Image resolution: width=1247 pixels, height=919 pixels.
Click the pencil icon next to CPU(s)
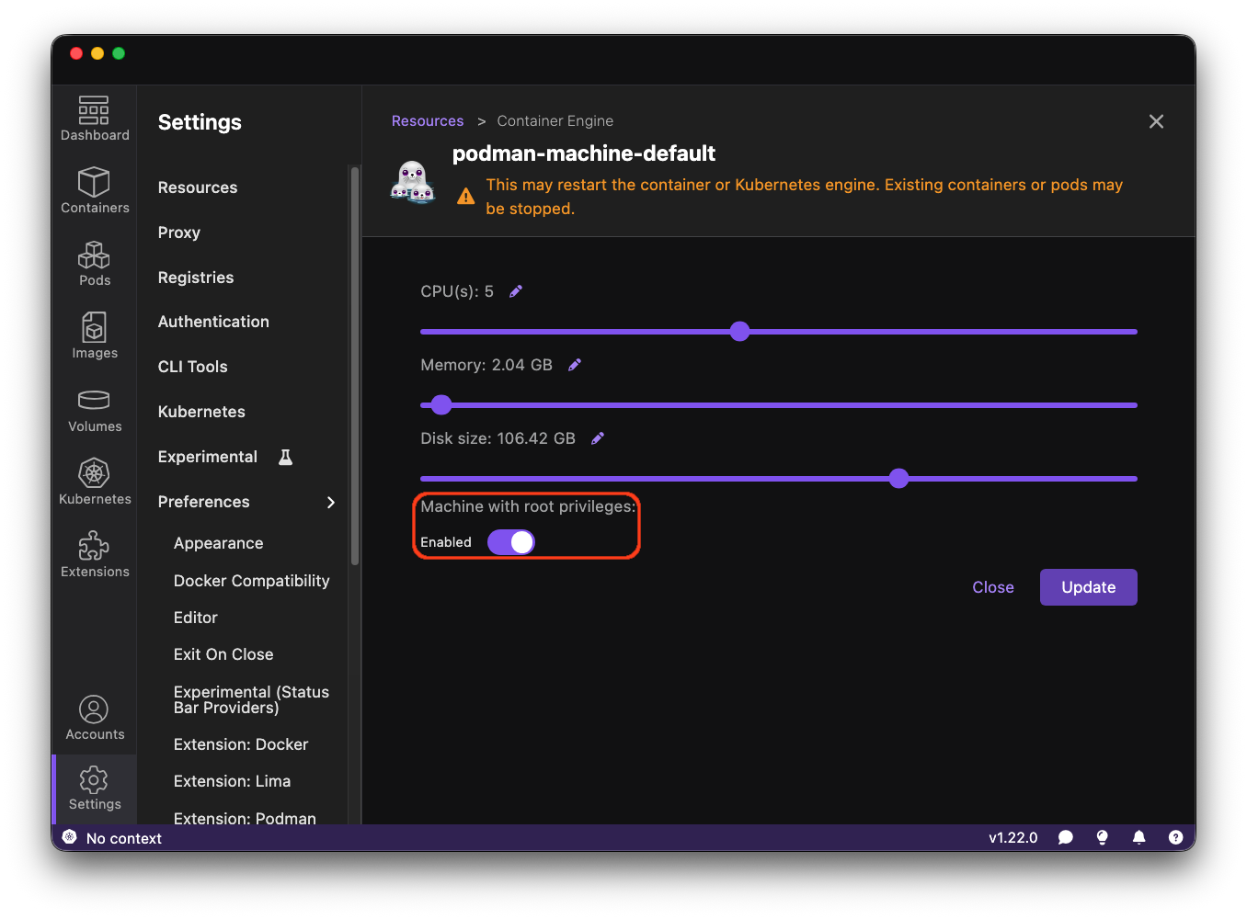pyautogui.click(x=516, y=291)
